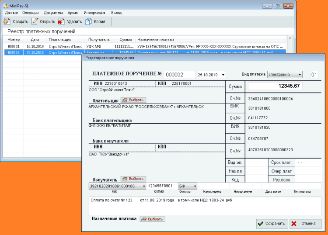Image resolution: width=328 pixels, height=235 pixels.
Task: Click the Удалить red cross icon
Action: (x=61, y=21)
